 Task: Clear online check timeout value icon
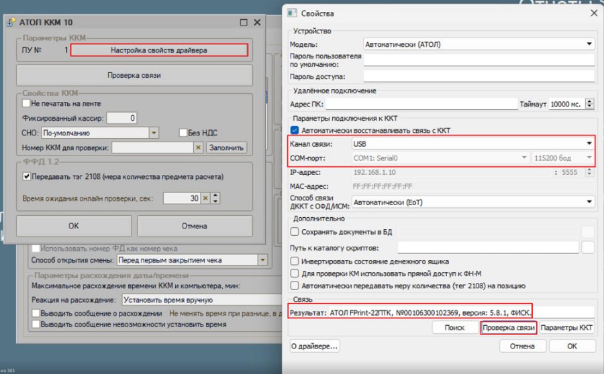pyautogui.click(x=206, y=198)
